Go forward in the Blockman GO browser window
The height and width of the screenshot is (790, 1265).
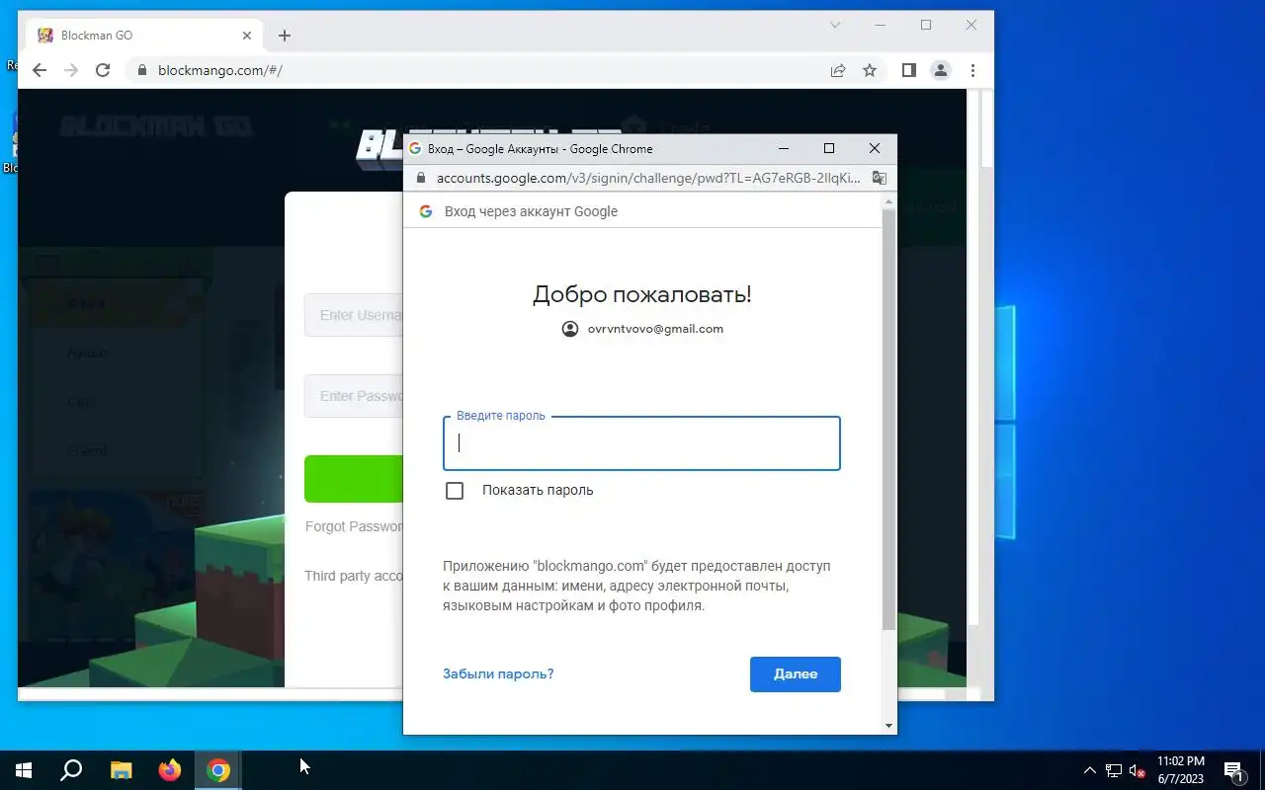(71, 70)
